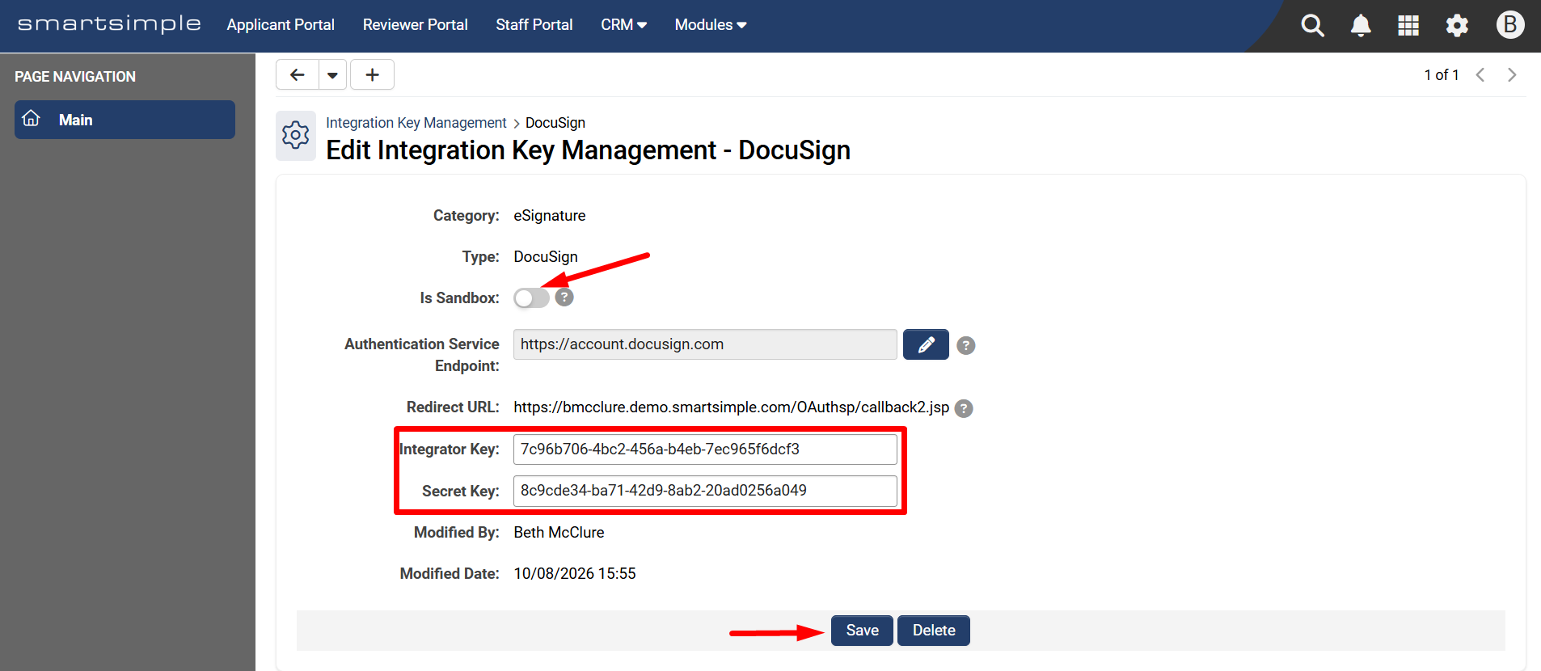
Task: Open the Reviewer Portal
Action: (415, 25)
